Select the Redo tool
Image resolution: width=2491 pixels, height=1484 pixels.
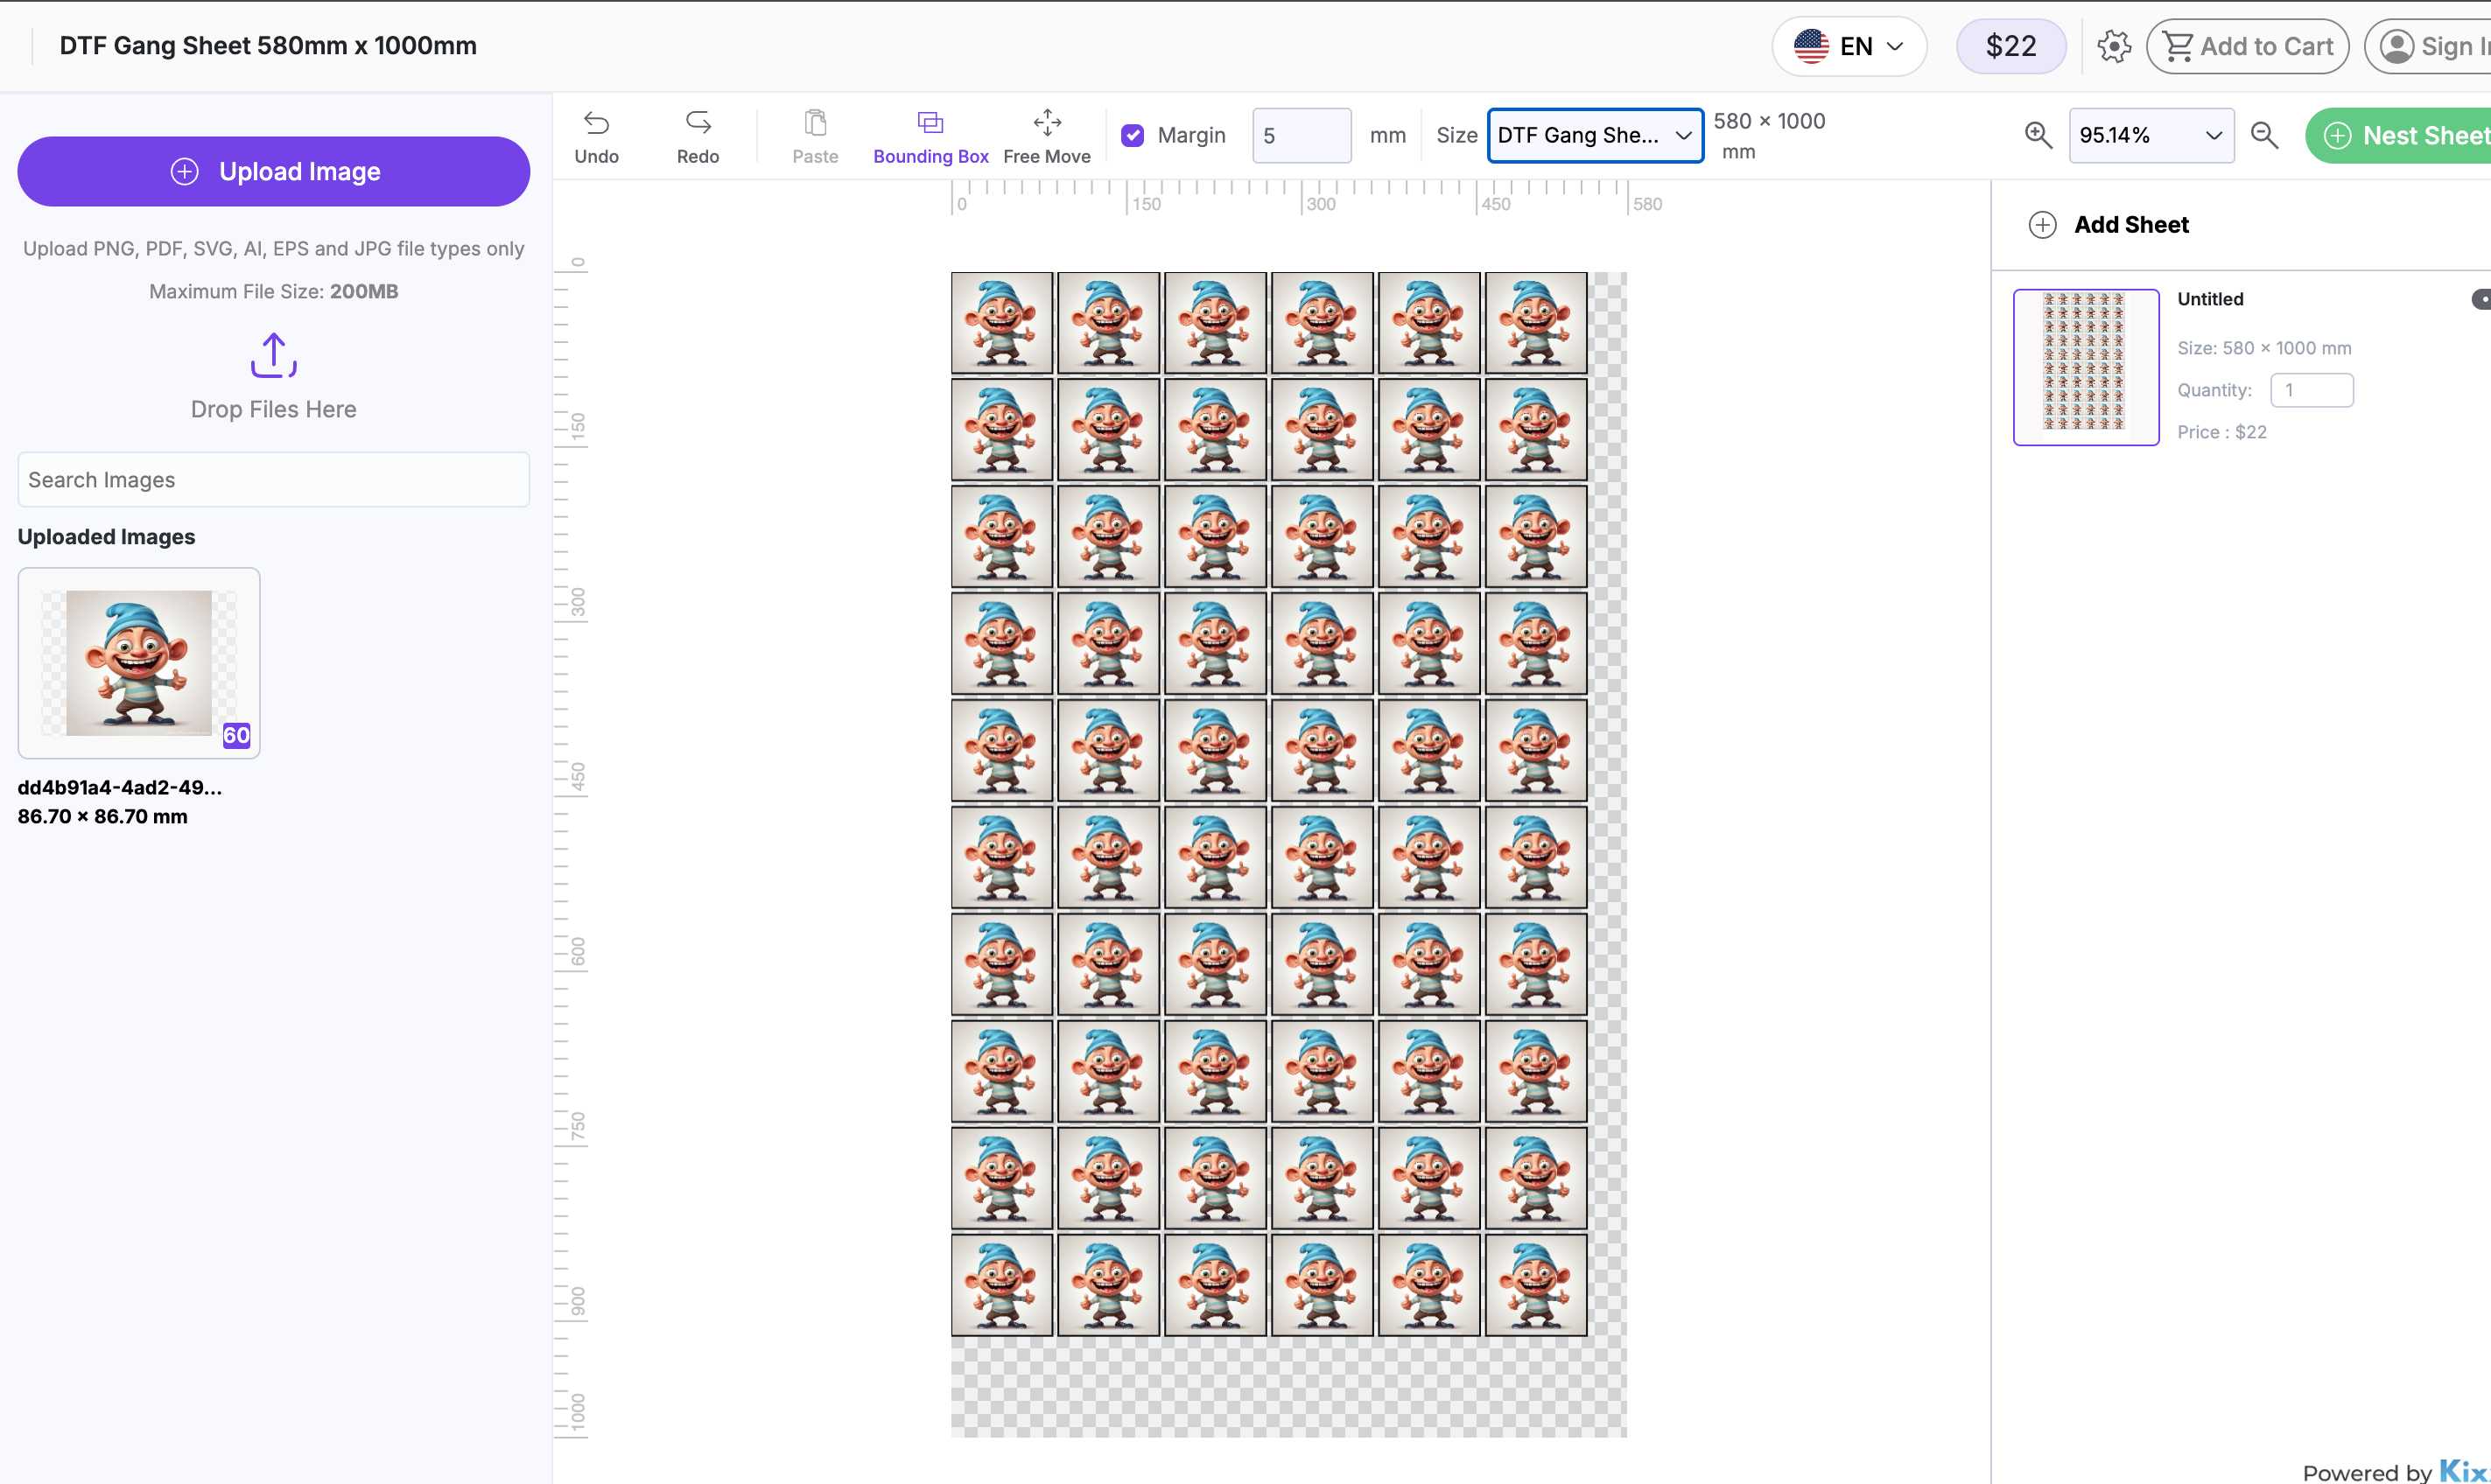697,135
